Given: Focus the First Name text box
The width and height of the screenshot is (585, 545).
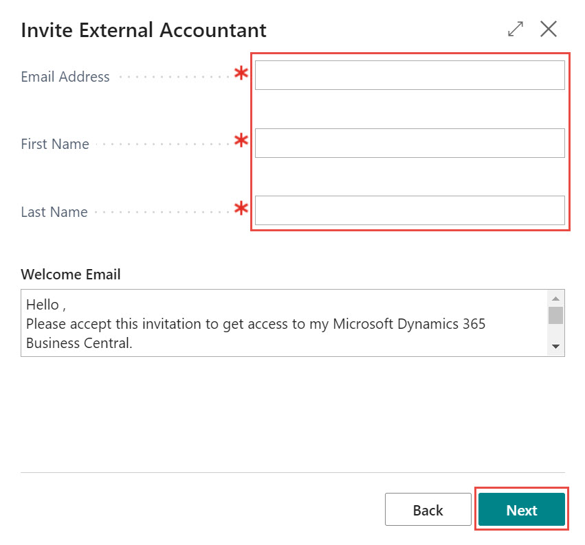Looking at the screenshot, I should click(x=410, y=143).
